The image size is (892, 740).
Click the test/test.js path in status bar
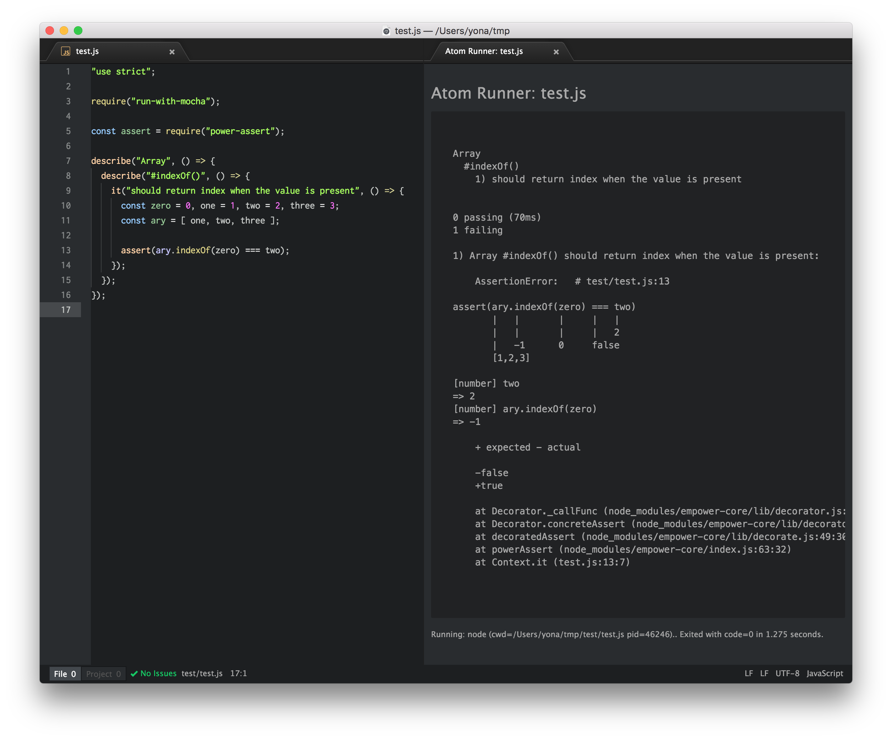(202, 673)
